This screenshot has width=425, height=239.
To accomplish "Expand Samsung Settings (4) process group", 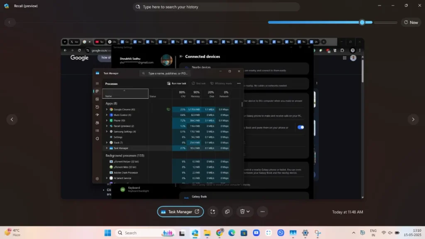I will 107,132.
